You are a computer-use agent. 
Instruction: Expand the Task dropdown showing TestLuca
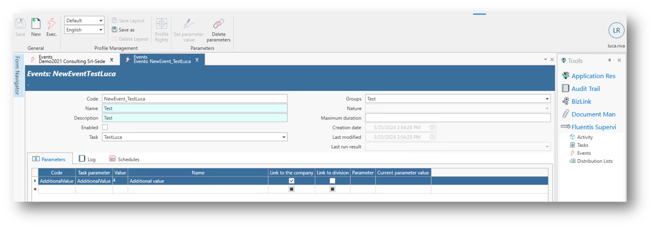point(283,137)
